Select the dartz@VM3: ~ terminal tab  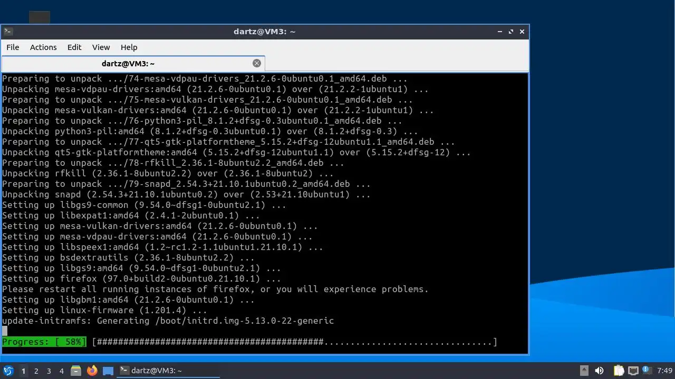click(x=133, y=63)
